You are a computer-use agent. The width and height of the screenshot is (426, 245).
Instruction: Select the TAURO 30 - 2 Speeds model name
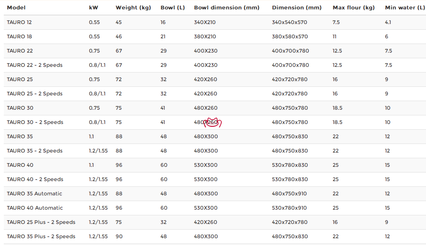[35, 122]
